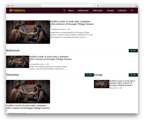
Task: Click T_admin author in Bollywood article
Action: [32, 64]
